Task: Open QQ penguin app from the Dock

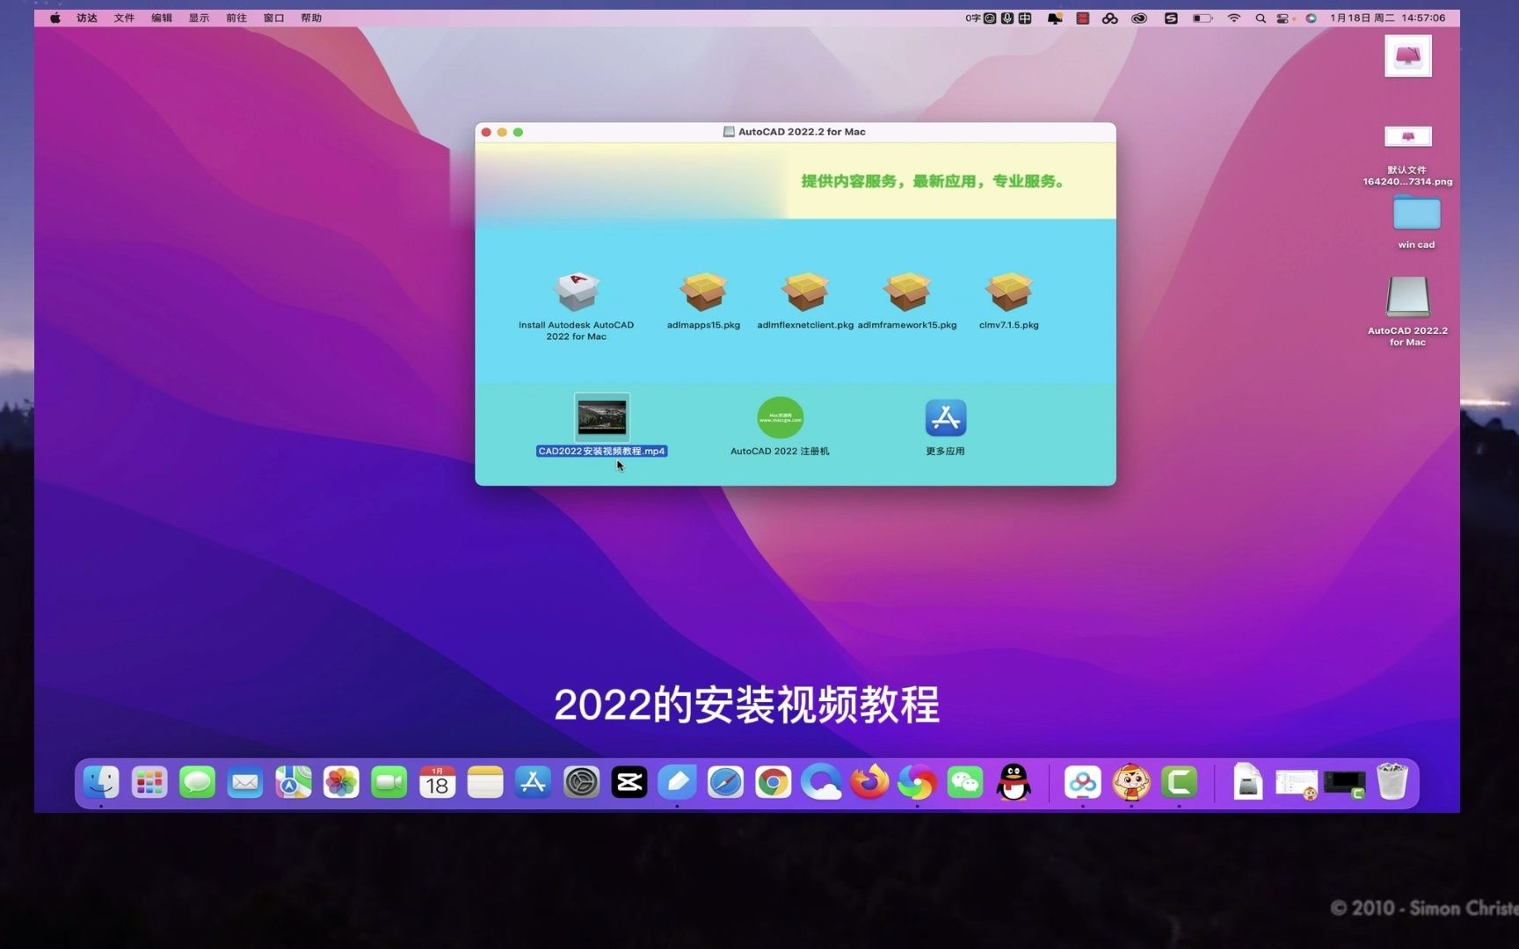Action: tap(1014, 782)
